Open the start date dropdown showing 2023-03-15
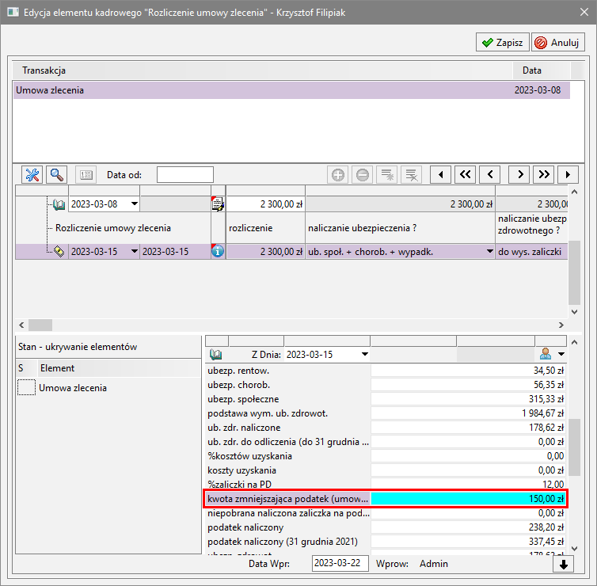This screenshot has height=586, width=597. 135,251
